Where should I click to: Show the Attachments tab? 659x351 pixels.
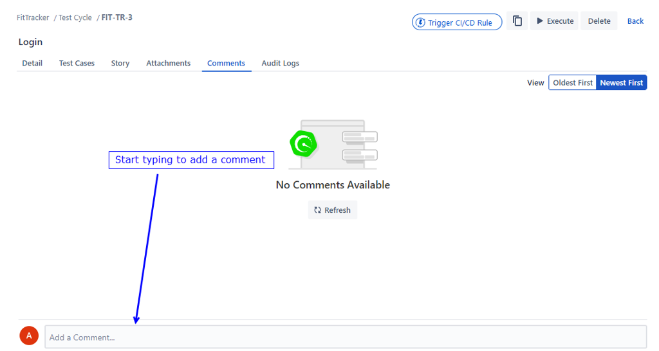168,63
